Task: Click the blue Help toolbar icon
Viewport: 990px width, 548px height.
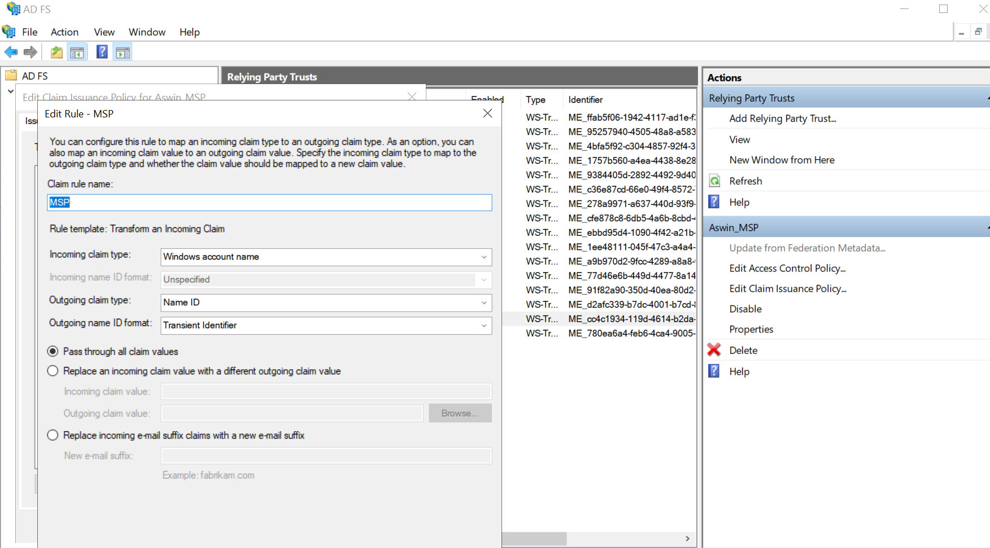Action: click(102, 52)
